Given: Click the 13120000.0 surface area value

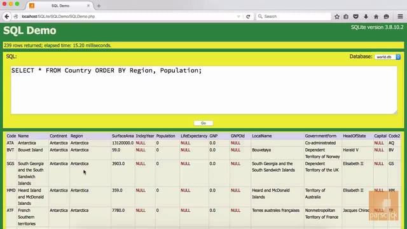Looking at the screenshot, I should (123, 142).
